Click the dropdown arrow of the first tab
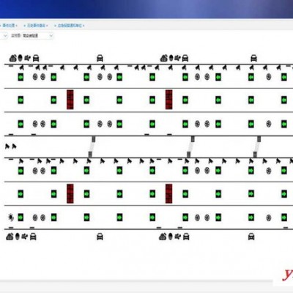293x293 pixels. (16, 26)
